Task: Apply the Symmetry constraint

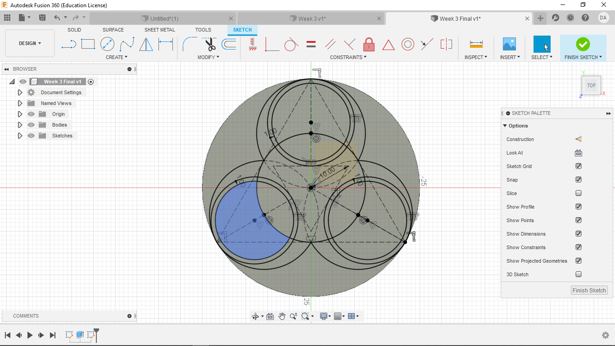Action: tap(446, 44)
